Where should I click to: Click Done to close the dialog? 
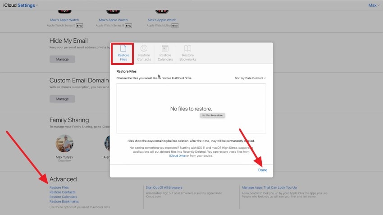pyautogui.click(x=263, y=170)
